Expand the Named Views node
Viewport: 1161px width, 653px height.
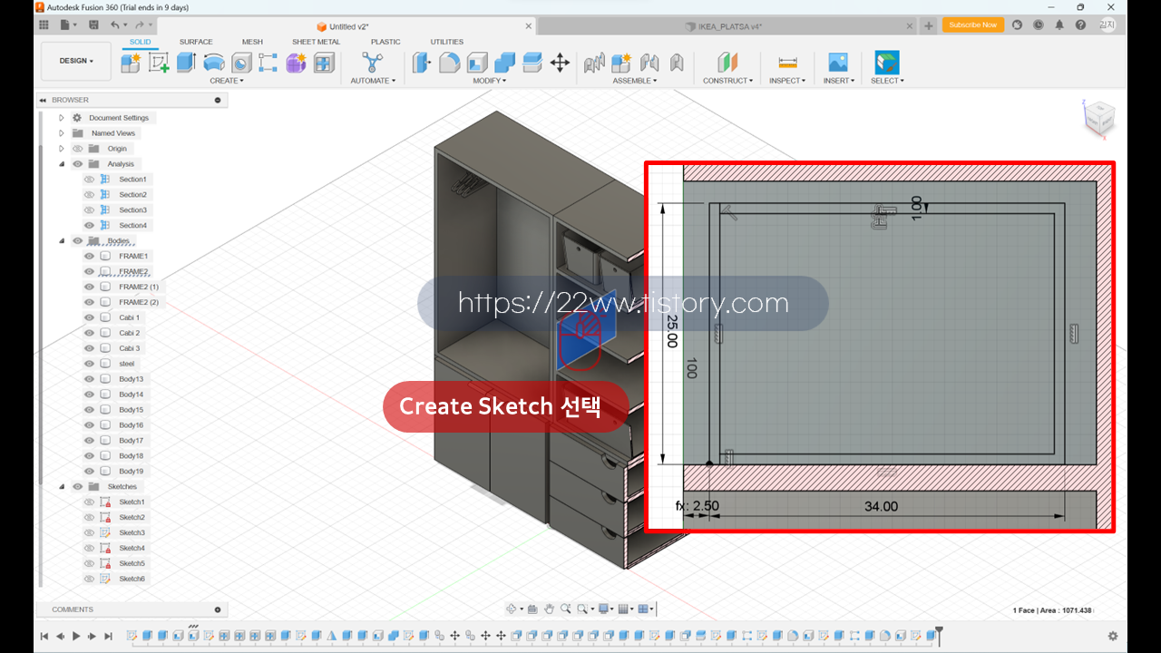tap(62, 133)
